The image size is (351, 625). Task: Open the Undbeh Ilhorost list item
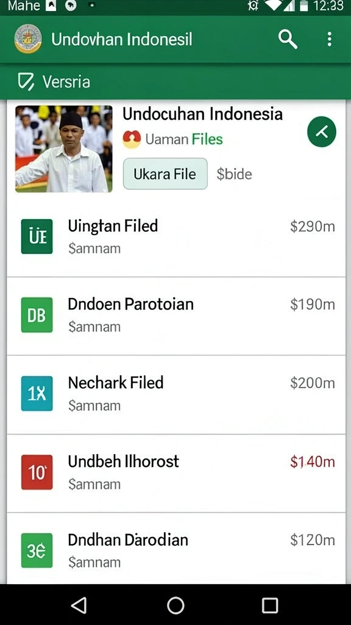pos(176,473)
